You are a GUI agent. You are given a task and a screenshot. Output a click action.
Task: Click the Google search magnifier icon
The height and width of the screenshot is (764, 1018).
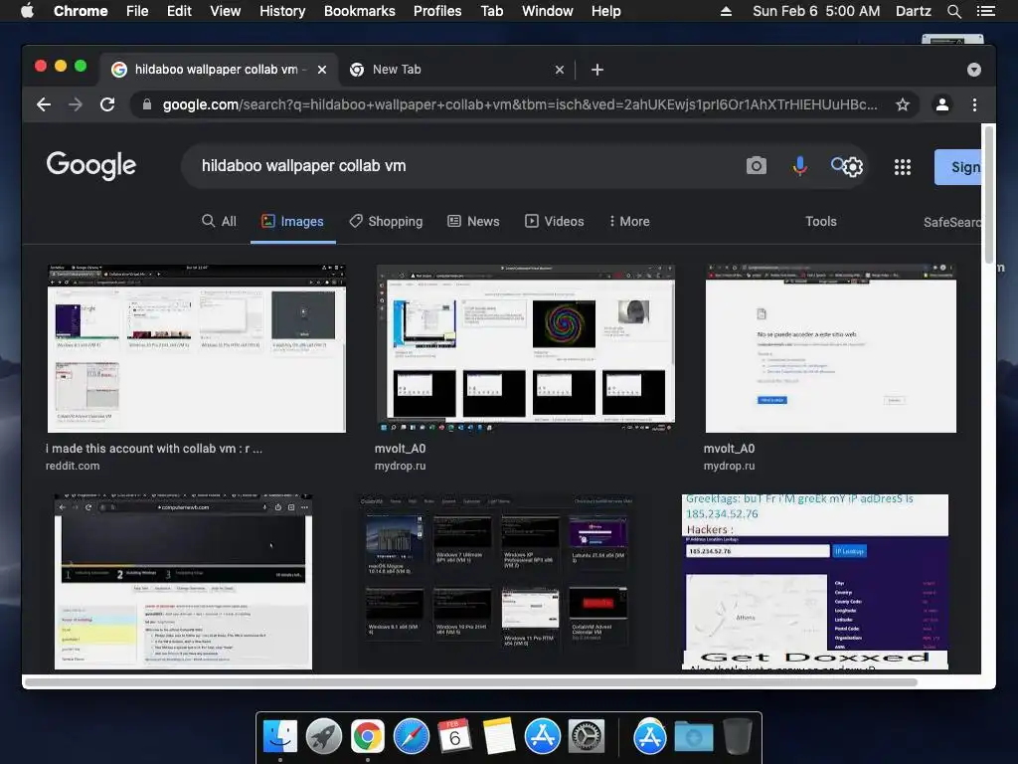pos(838,164)
